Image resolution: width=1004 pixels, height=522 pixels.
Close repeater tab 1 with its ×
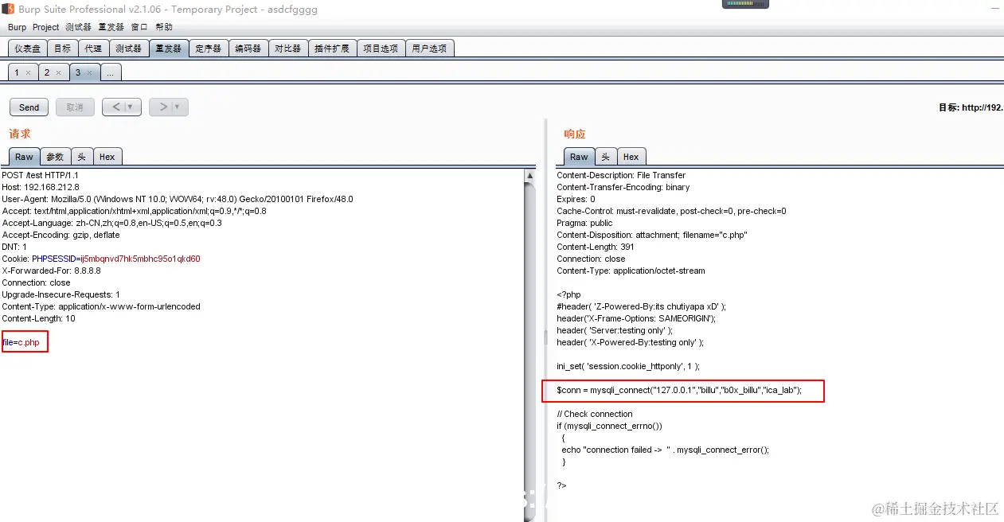click(x=28, y=72)
